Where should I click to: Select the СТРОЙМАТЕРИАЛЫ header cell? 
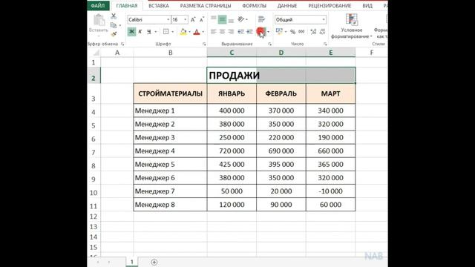(170, 93)
